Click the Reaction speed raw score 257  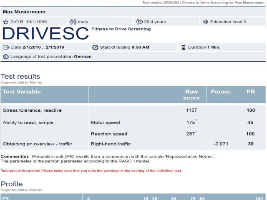click(191, 134)
